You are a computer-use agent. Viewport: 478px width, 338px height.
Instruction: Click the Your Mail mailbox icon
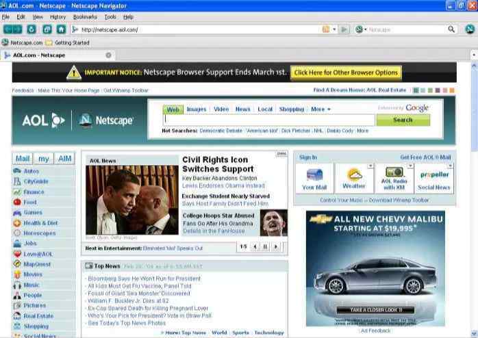314,176
